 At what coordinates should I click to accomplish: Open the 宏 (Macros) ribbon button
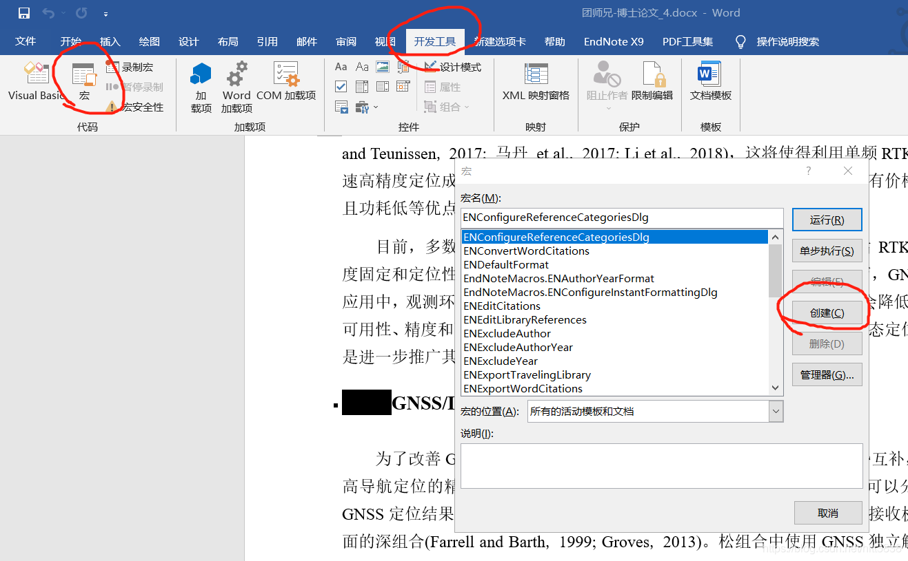tap(85, 81)
